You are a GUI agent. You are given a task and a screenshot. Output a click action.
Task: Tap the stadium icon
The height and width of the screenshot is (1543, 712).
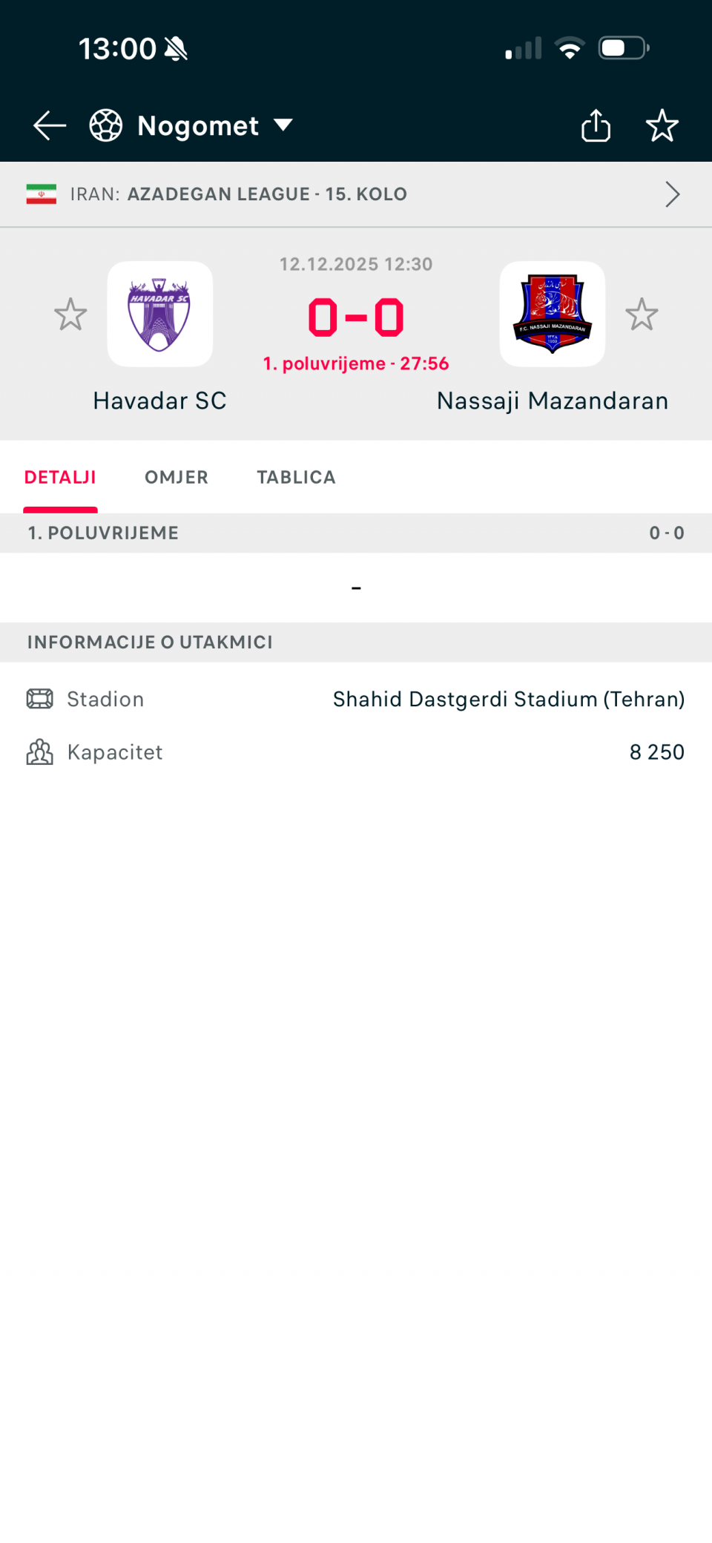coord(40,699)
